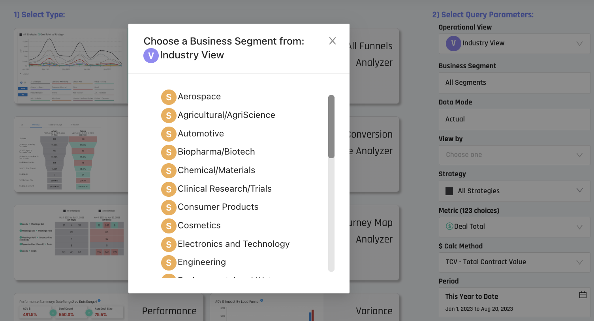The width and height of the screenshot is (594, 321).
Task: Click the S icon next to Engineering
Action: coord(169,263)
